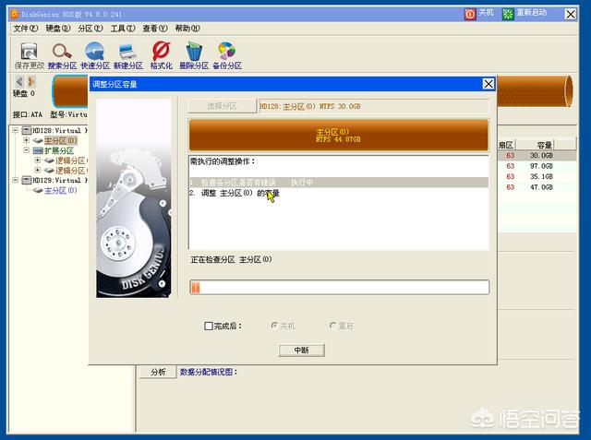
Task: Collapse the HD129 Virtual disk tree node
Action: point(16,180)
